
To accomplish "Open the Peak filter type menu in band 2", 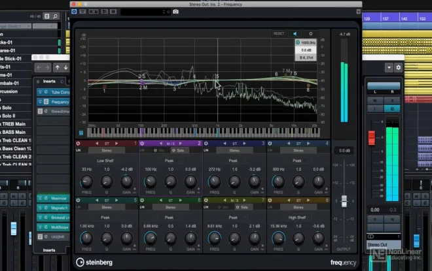I will click(x=170, y=161).
